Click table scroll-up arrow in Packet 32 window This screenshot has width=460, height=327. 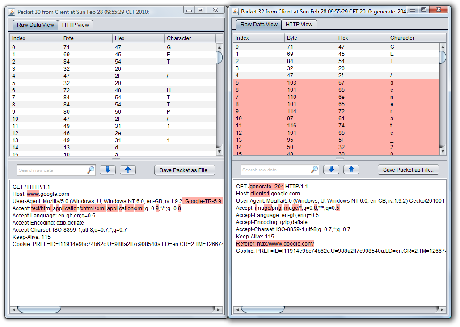coord(443,47)
